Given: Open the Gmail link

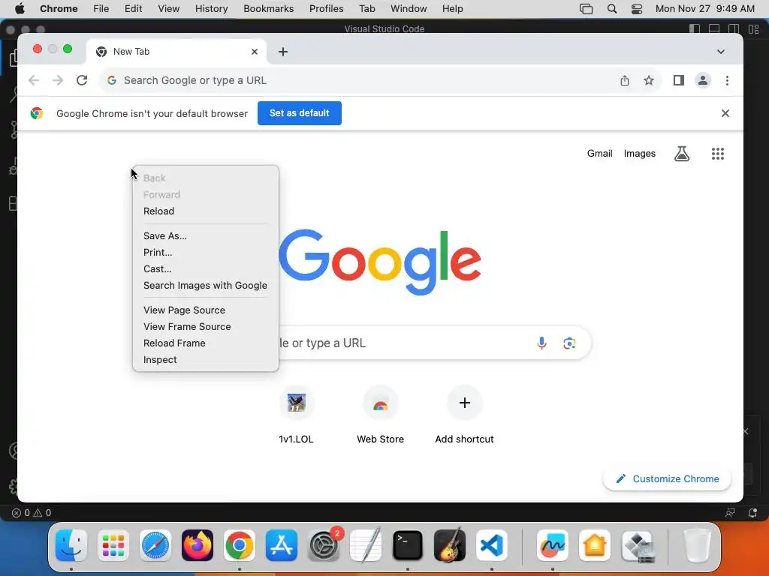Looking at the screenshot, I should (x=599, y=153).
